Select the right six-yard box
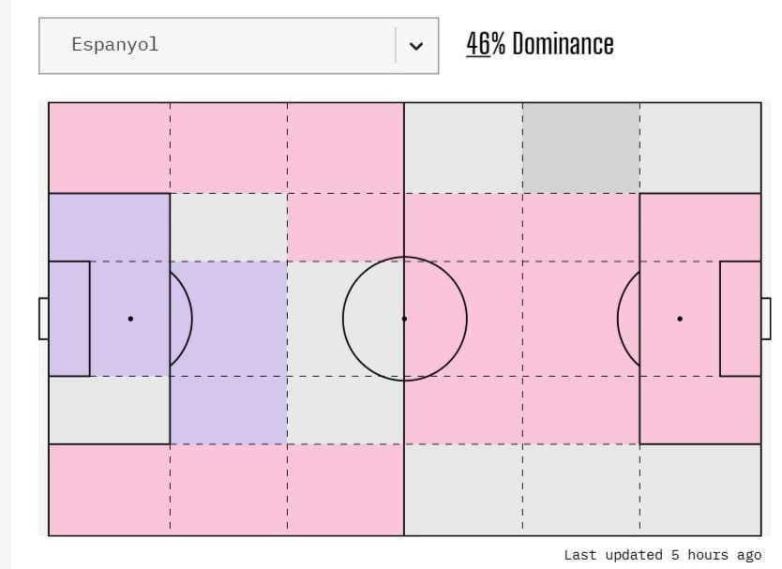 [x=741, y=319]
